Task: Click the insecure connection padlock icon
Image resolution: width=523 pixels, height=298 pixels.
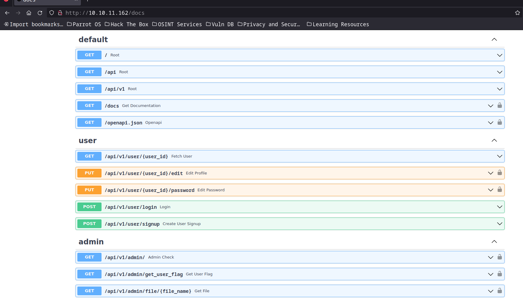Action: (x=60, y=13)
